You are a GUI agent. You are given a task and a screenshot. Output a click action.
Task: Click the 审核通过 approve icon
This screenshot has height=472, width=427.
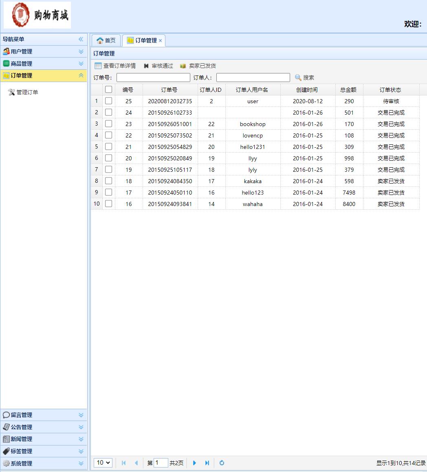point(146,66)
